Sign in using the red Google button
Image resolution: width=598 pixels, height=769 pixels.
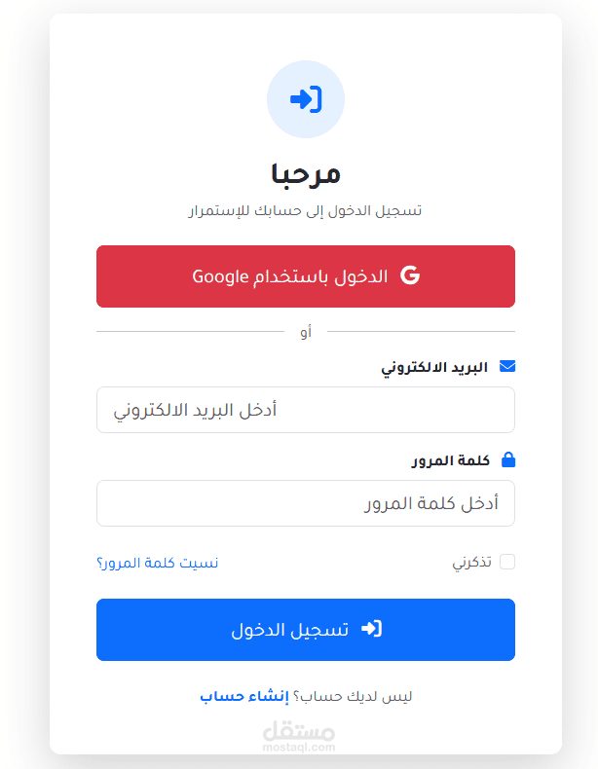click(x=306, y=276)
